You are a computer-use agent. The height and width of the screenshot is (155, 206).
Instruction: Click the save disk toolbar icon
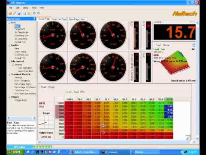(x=19, y=13)
